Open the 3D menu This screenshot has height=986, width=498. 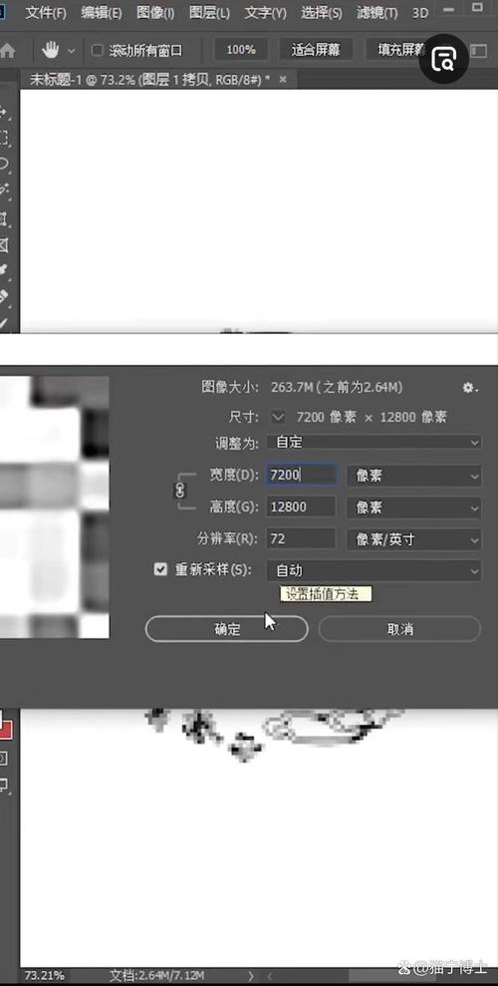pos(420,13)
